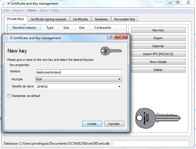This screenshot has width=196, height=149.
Task: Click the Cancelar button
Action: coord(114,124)
